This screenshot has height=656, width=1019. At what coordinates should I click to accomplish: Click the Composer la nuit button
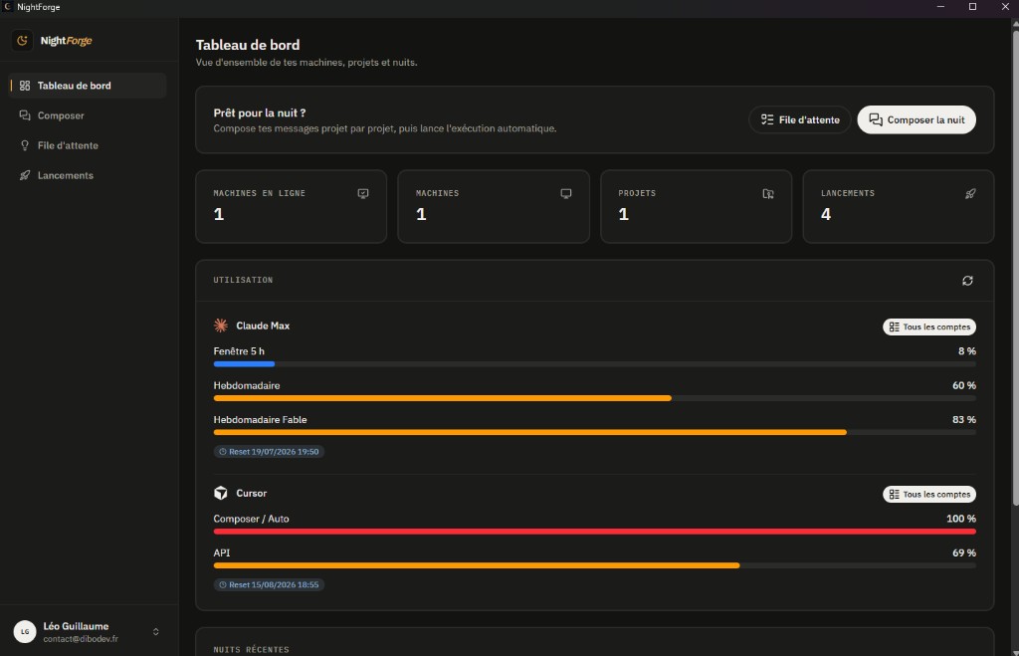click(917, 119)
